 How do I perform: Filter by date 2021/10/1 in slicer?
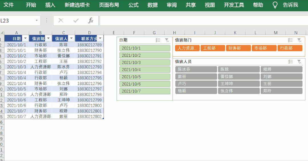145,48
